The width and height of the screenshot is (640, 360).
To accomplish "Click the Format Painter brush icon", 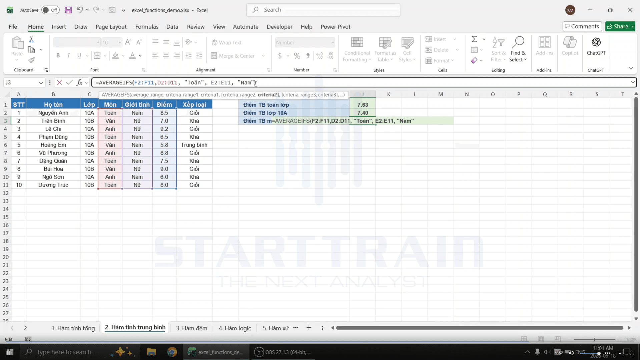I will coord(31,60).
